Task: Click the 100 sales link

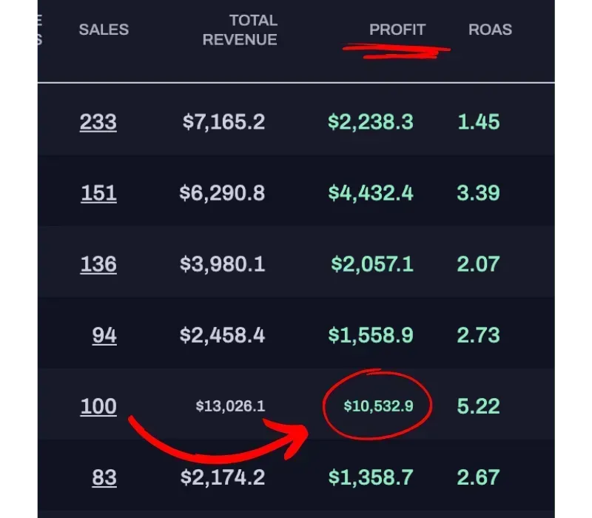Action: pyautogui.click(x=98, y=406)
